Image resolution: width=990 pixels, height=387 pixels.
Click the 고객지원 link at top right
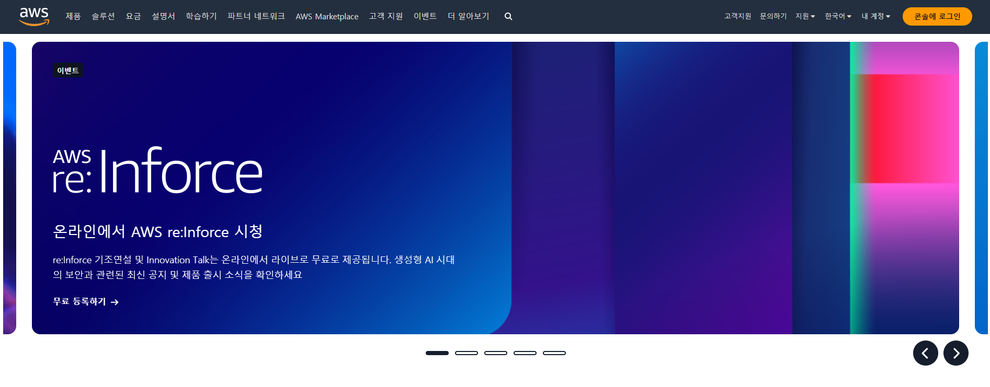[737, 16]
